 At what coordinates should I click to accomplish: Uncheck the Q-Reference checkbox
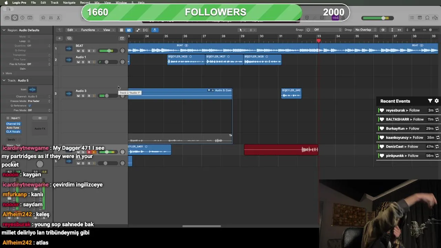[x=29, y=106]
